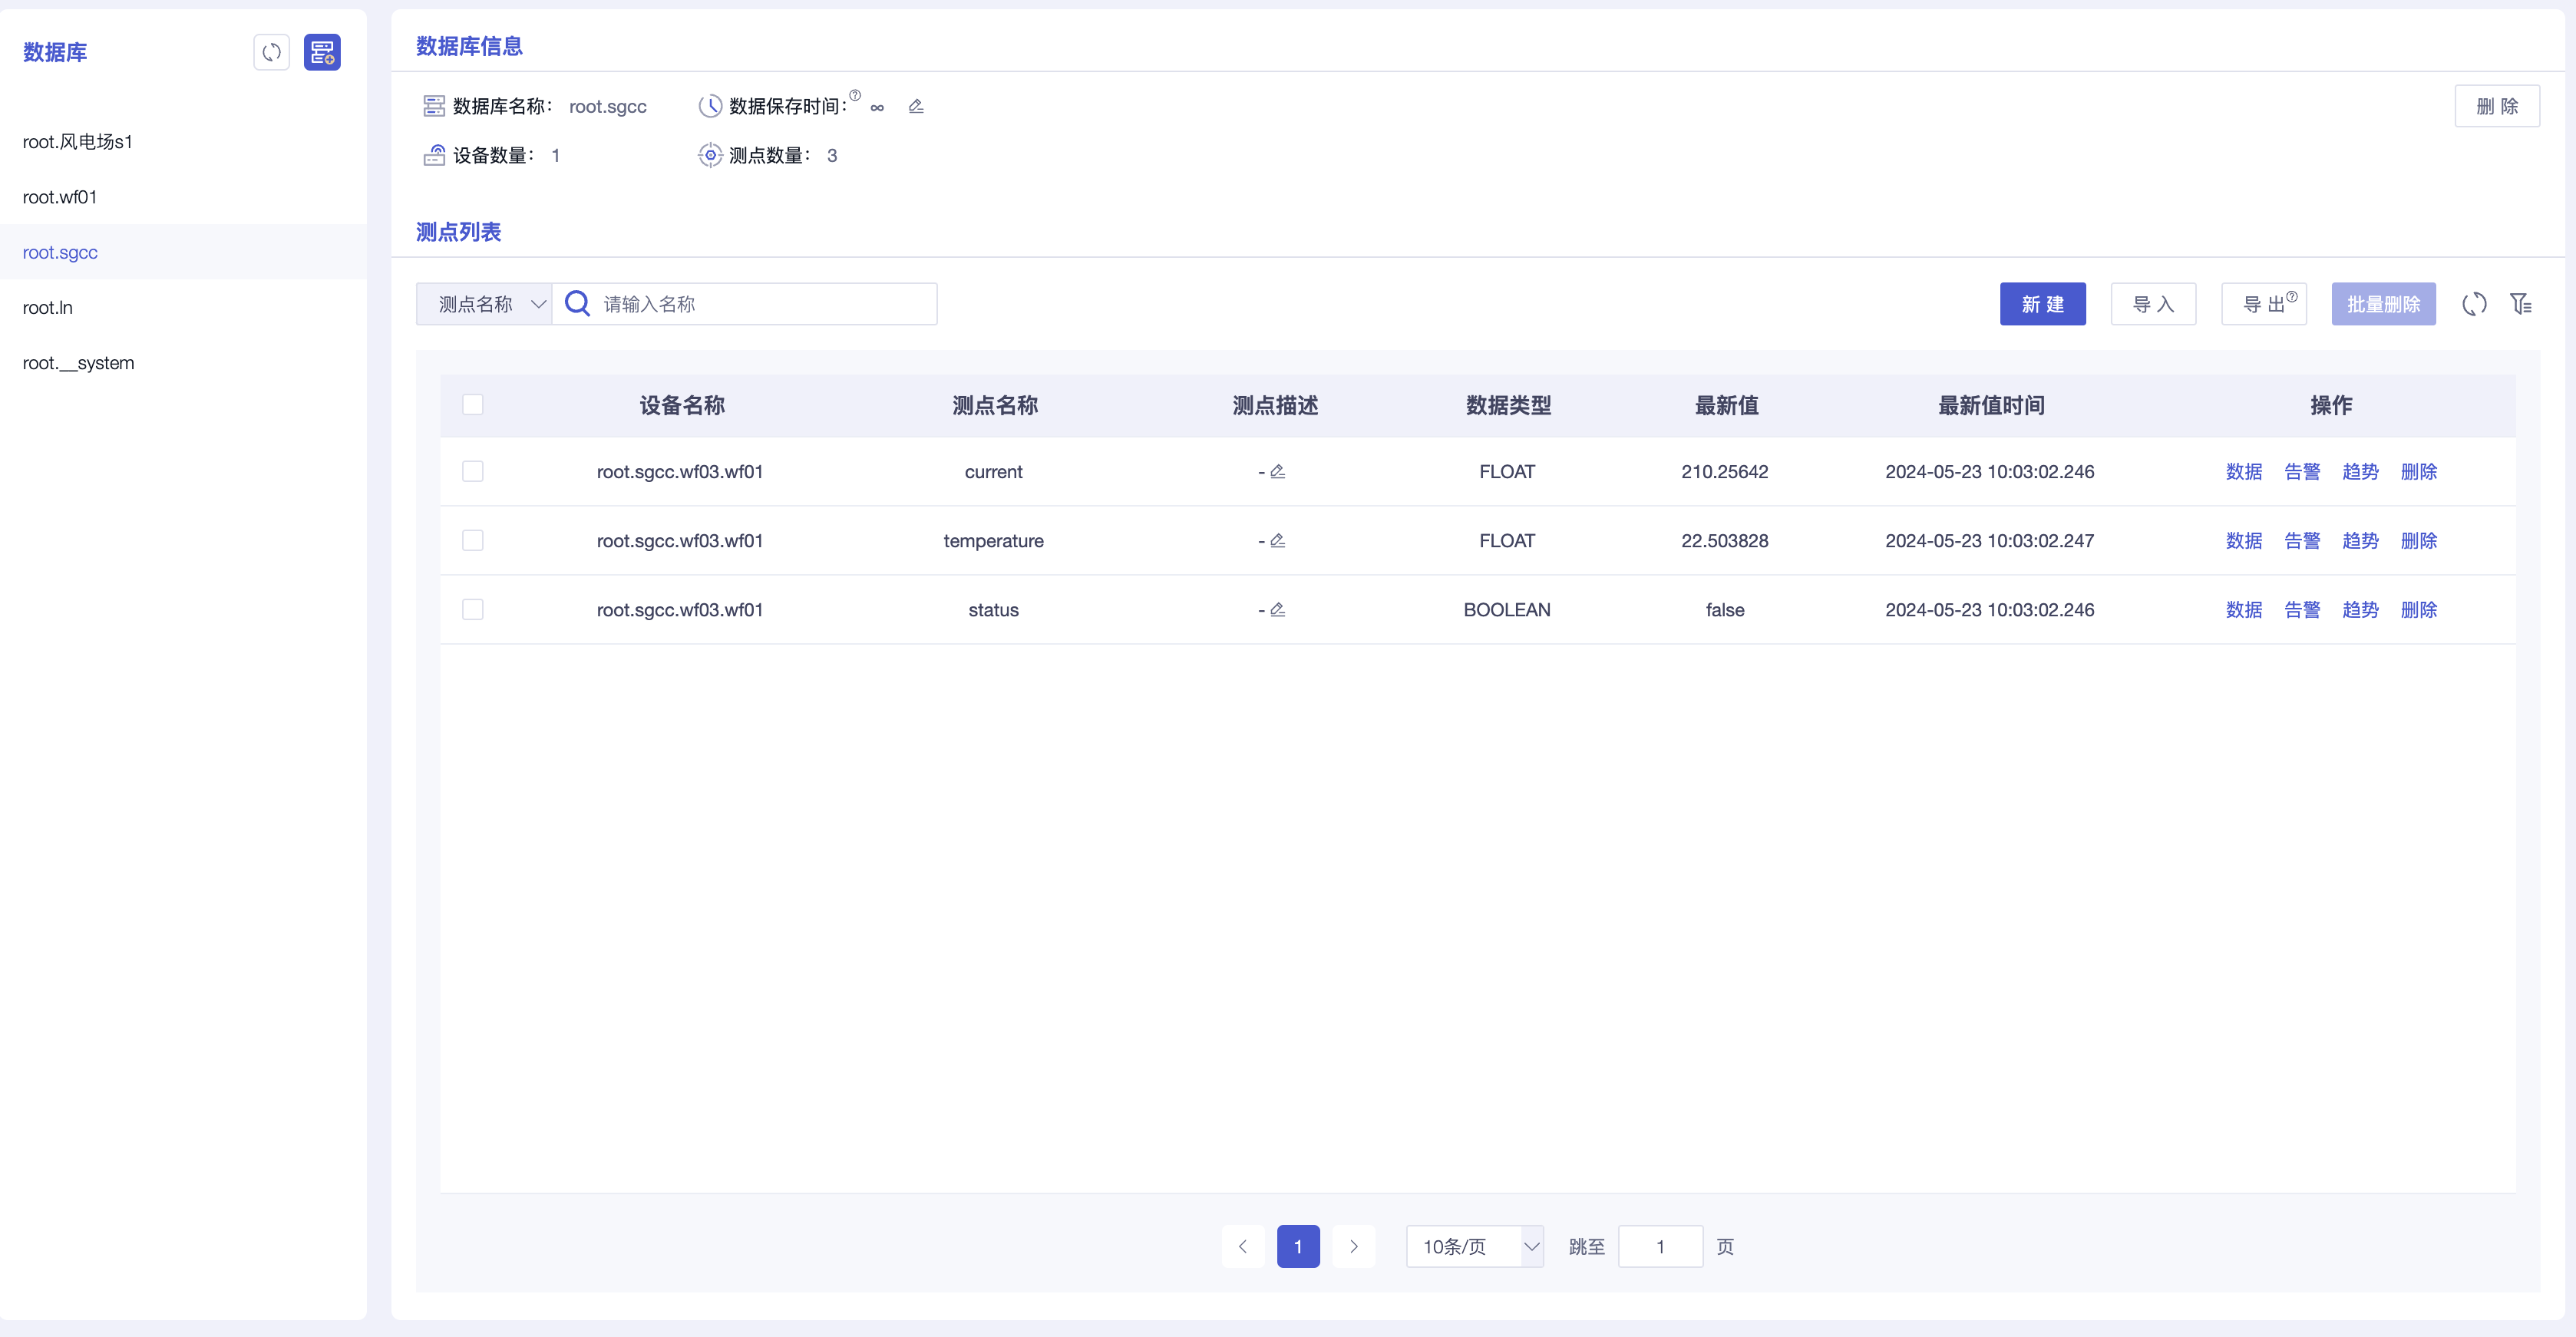Tick the checkbox for current row
This screenshot has width=2576, height=1337.
(x=473, y=472)
